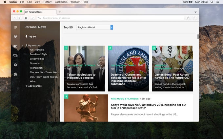The width and height of the screenshot is (223, 139).
Task: Collapse the My sources tree
Action: pyautogui.click(x=23, y=45)
